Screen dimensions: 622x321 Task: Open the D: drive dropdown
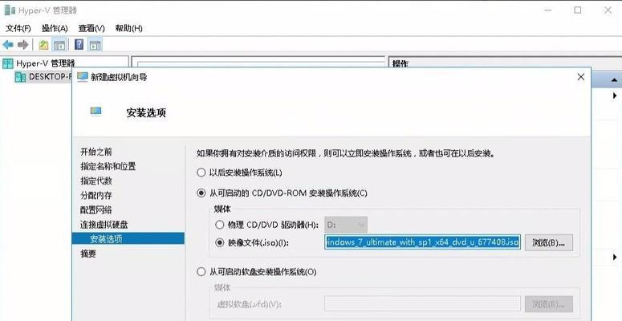346,225
